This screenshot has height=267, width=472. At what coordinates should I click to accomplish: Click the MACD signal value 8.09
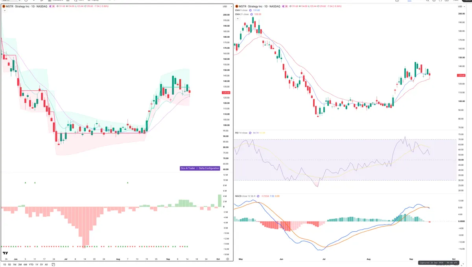(x=277, y=196)
